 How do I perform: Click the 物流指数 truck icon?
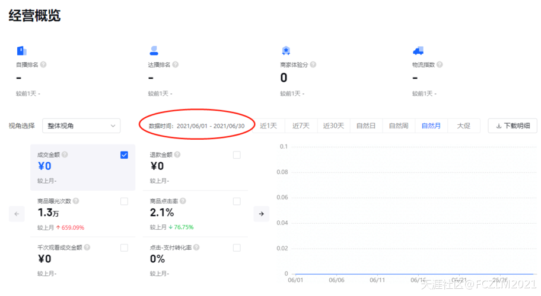tap(418, 51)
